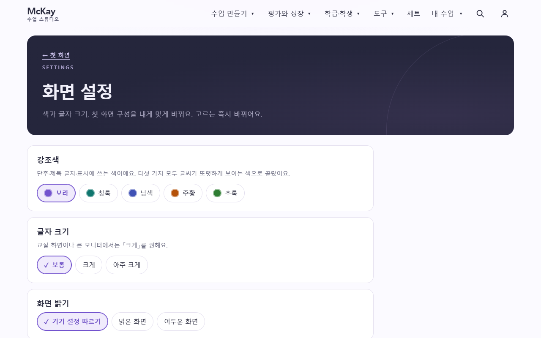
Task: Expand the 내 수업 menu
Action: pos(447,14)
